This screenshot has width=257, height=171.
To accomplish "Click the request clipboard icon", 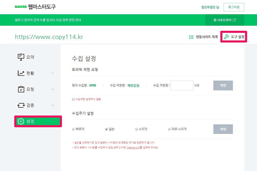I will click(21, 89).
